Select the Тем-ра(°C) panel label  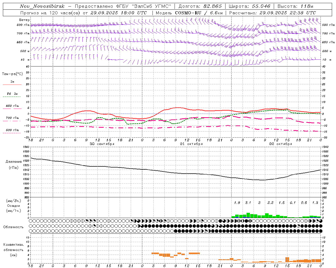tap(12, 74)
